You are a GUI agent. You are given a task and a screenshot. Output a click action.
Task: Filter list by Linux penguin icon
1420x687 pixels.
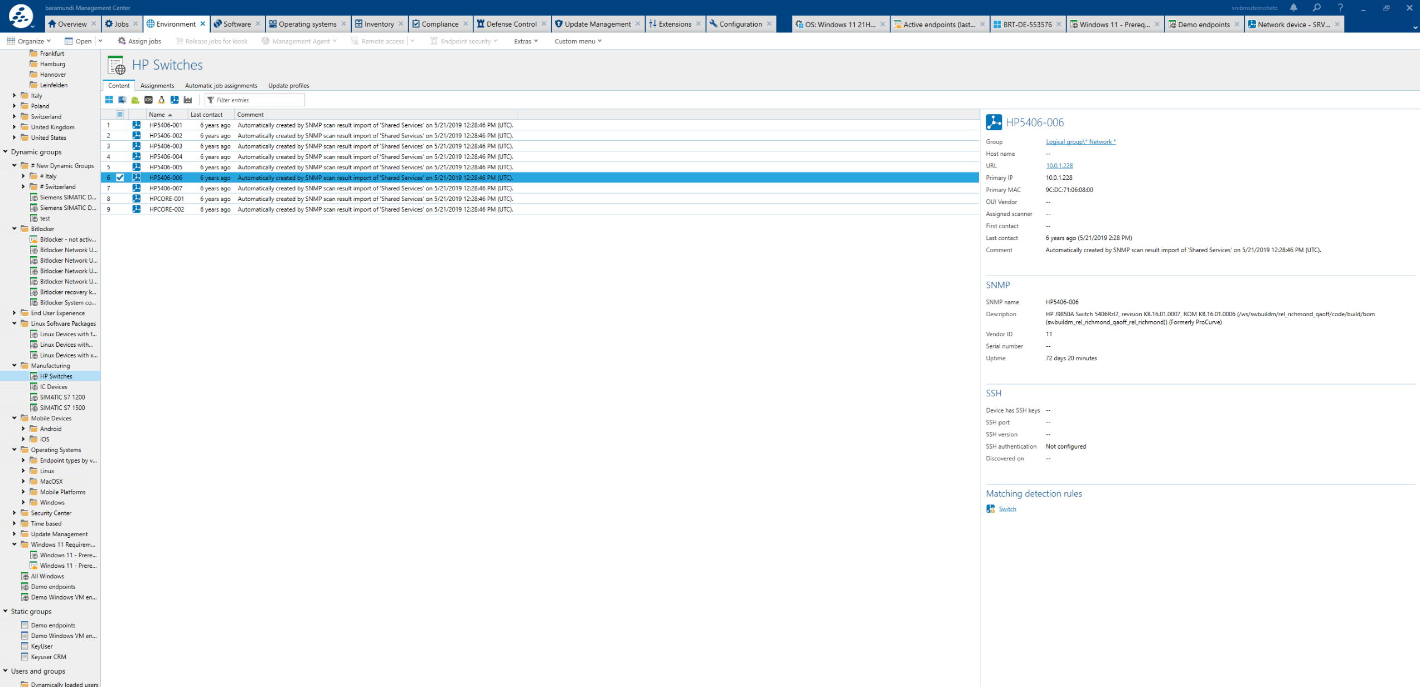pos(162,100)
